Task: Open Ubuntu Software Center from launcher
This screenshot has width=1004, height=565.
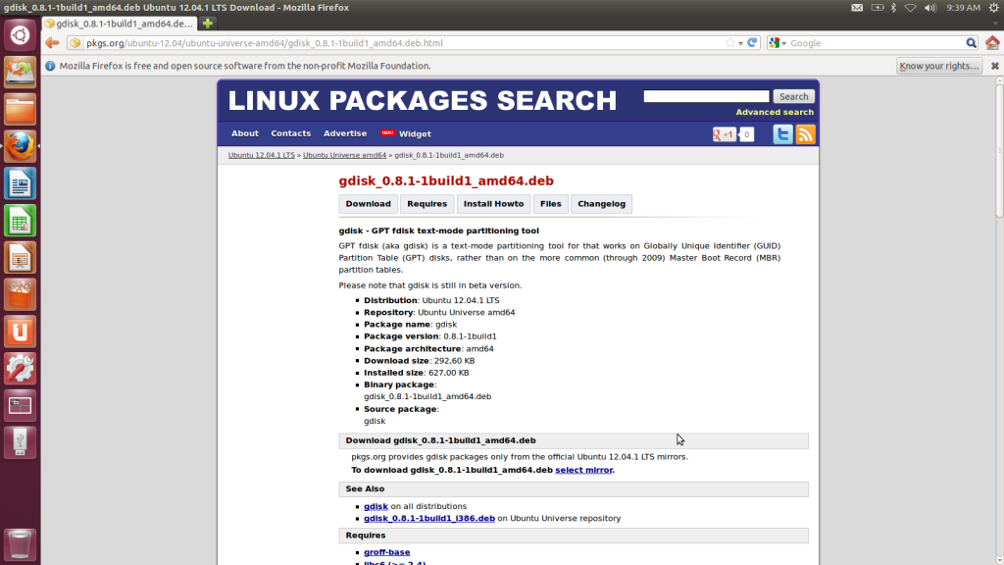Action: 20,294
